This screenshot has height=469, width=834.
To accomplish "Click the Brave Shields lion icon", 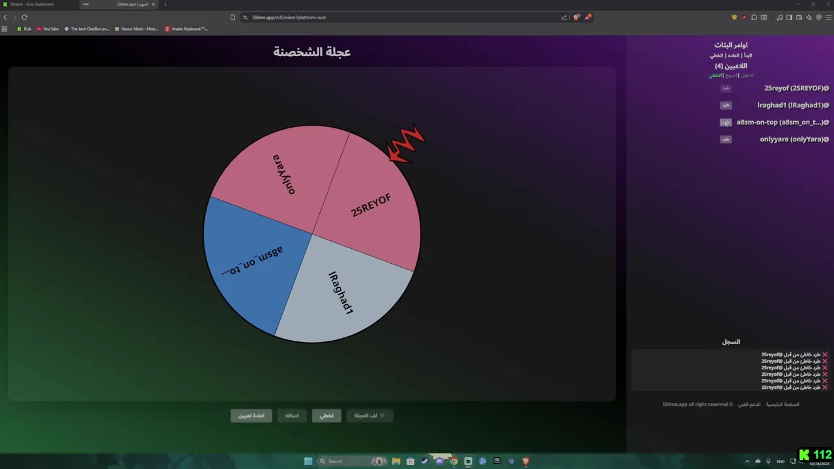I will click(x=576, y=18).
